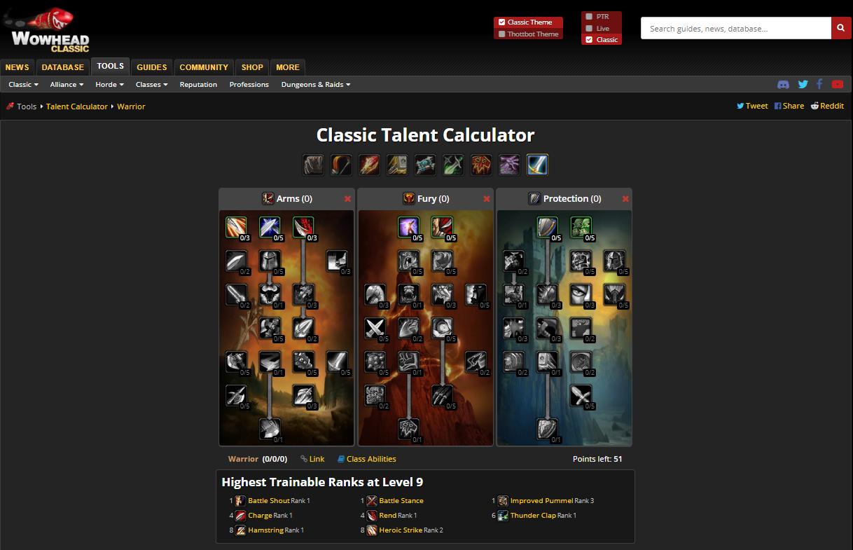The image size is (853, 550).
Task: Open Wowhead Twitter page icon
Action: (803, 84)
